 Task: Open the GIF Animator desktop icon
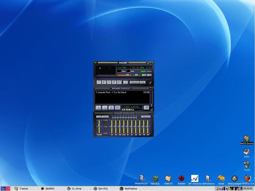(195, 179)
